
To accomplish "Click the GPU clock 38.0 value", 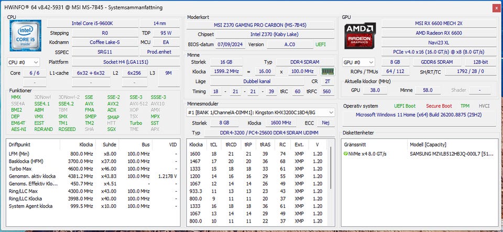I will pyautogui.click(x=375, y=91).
